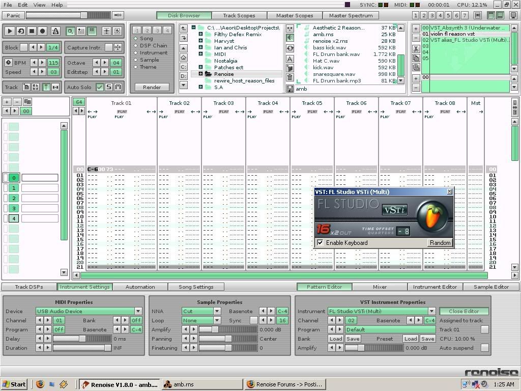521x391 pixels.
Task: Click Random in FL Studio VSTi window
Action: [440, 243]
